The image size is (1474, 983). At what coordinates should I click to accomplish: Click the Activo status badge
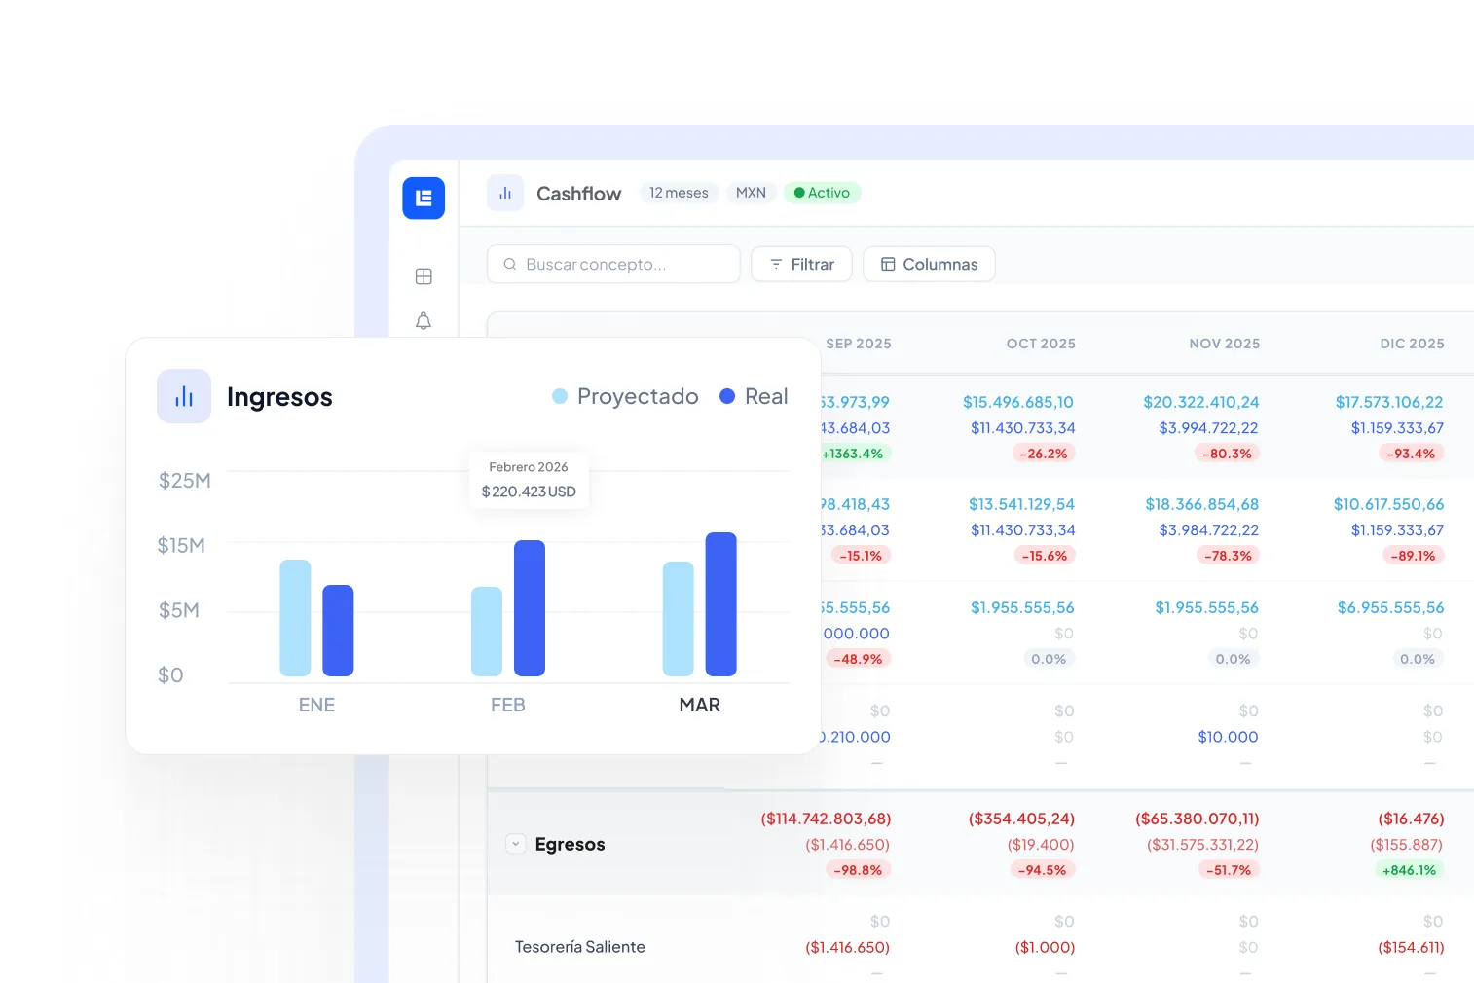[x=822, y=193]
